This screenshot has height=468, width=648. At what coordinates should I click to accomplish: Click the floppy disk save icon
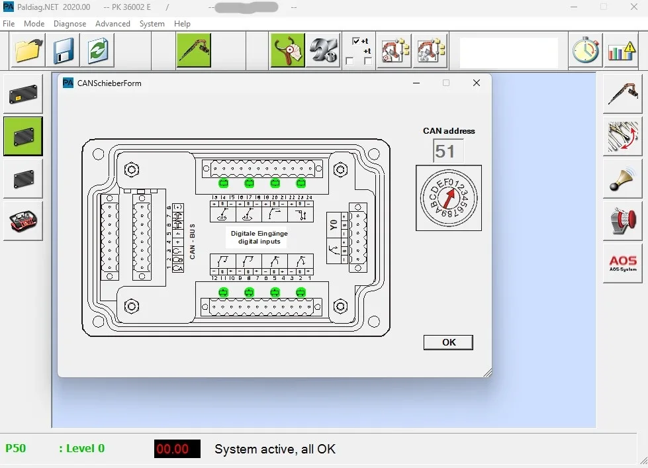point(64,50)
